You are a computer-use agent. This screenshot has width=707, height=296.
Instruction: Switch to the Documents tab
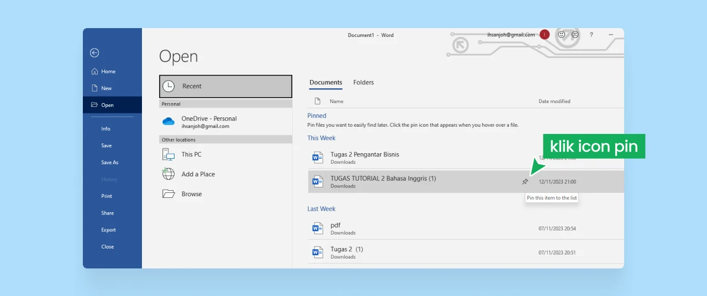(326, 83)
